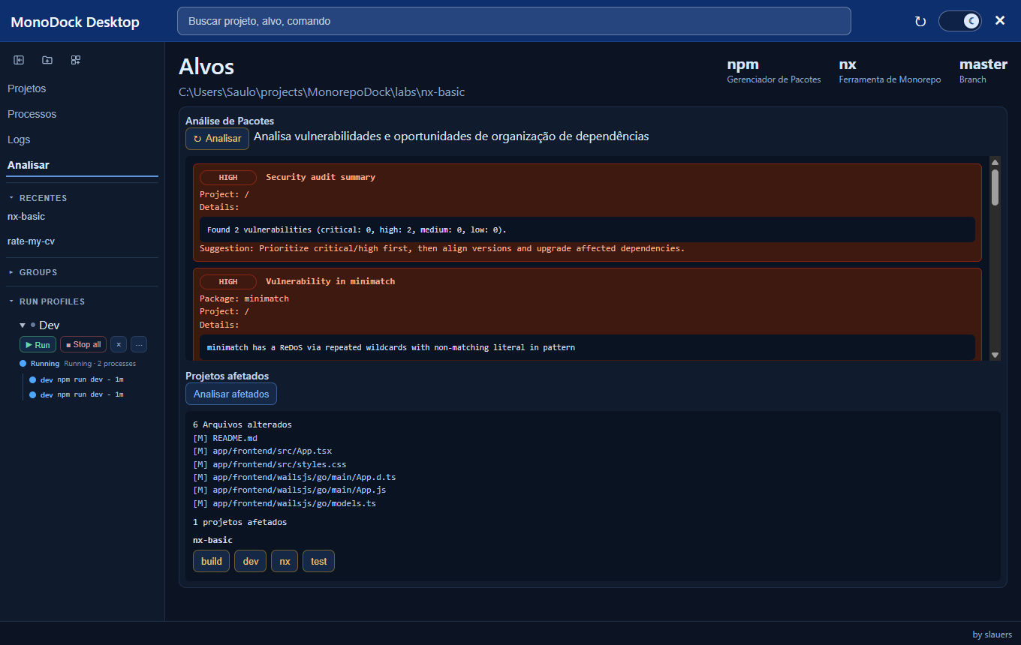The height and width of the screenshot is (645, 1021).
Task: Click the x button in Dev profile
Action: pos(119,344)
